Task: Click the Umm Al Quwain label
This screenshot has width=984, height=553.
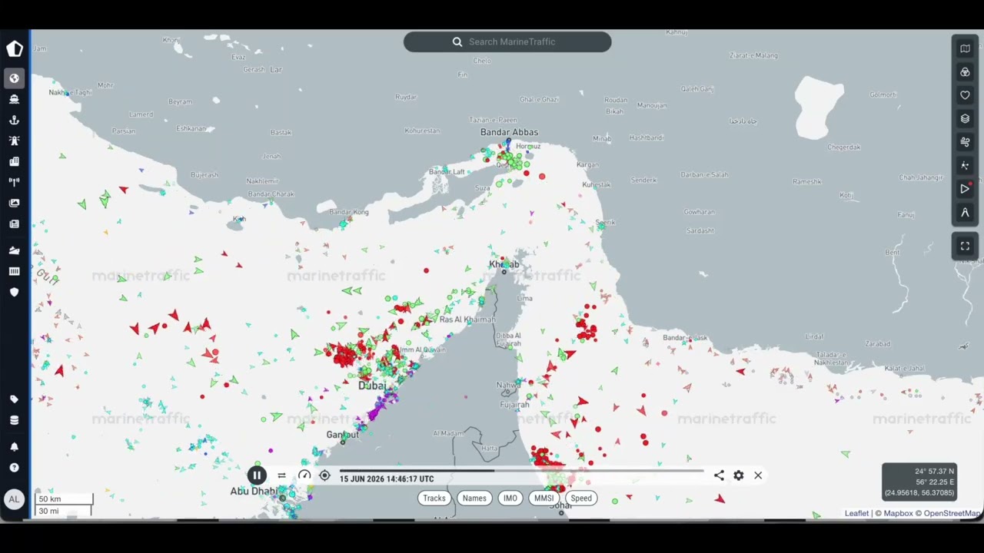Action: (x=422, y=350)
